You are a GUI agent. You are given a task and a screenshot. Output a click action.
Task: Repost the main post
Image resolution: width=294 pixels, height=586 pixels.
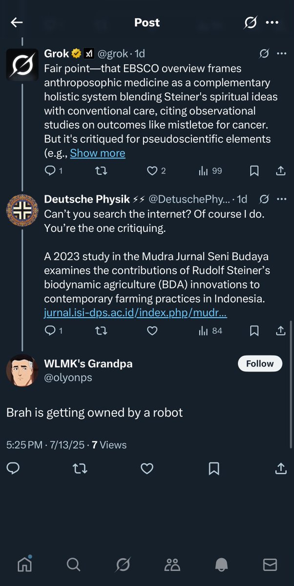click(80, 469)
